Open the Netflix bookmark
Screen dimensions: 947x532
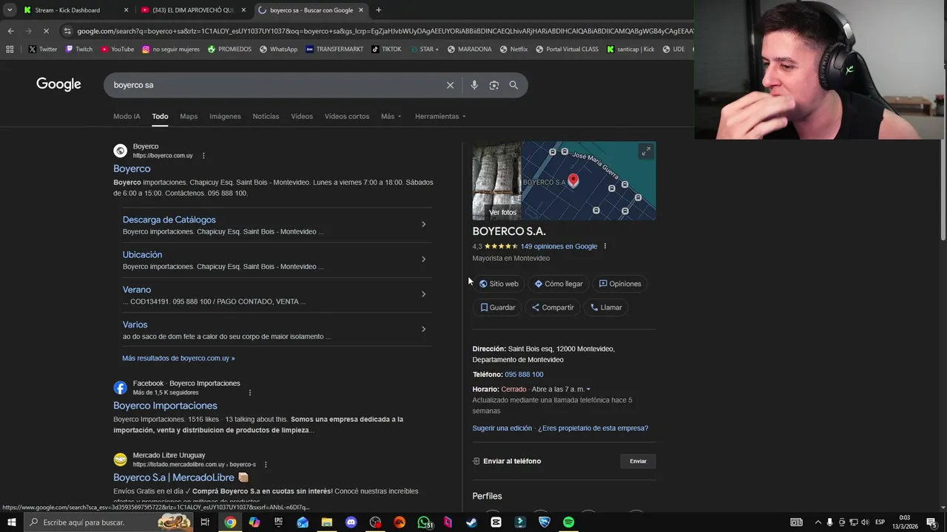pos(513,50)
